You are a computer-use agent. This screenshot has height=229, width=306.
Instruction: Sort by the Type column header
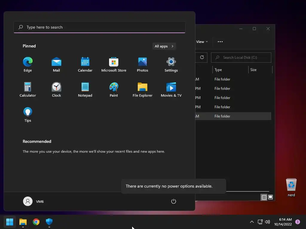(230, 70)
